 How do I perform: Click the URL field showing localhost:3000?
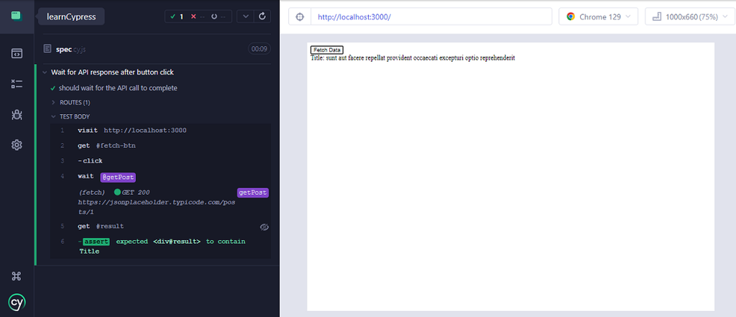pyautogui.click(x=431, y=17)
